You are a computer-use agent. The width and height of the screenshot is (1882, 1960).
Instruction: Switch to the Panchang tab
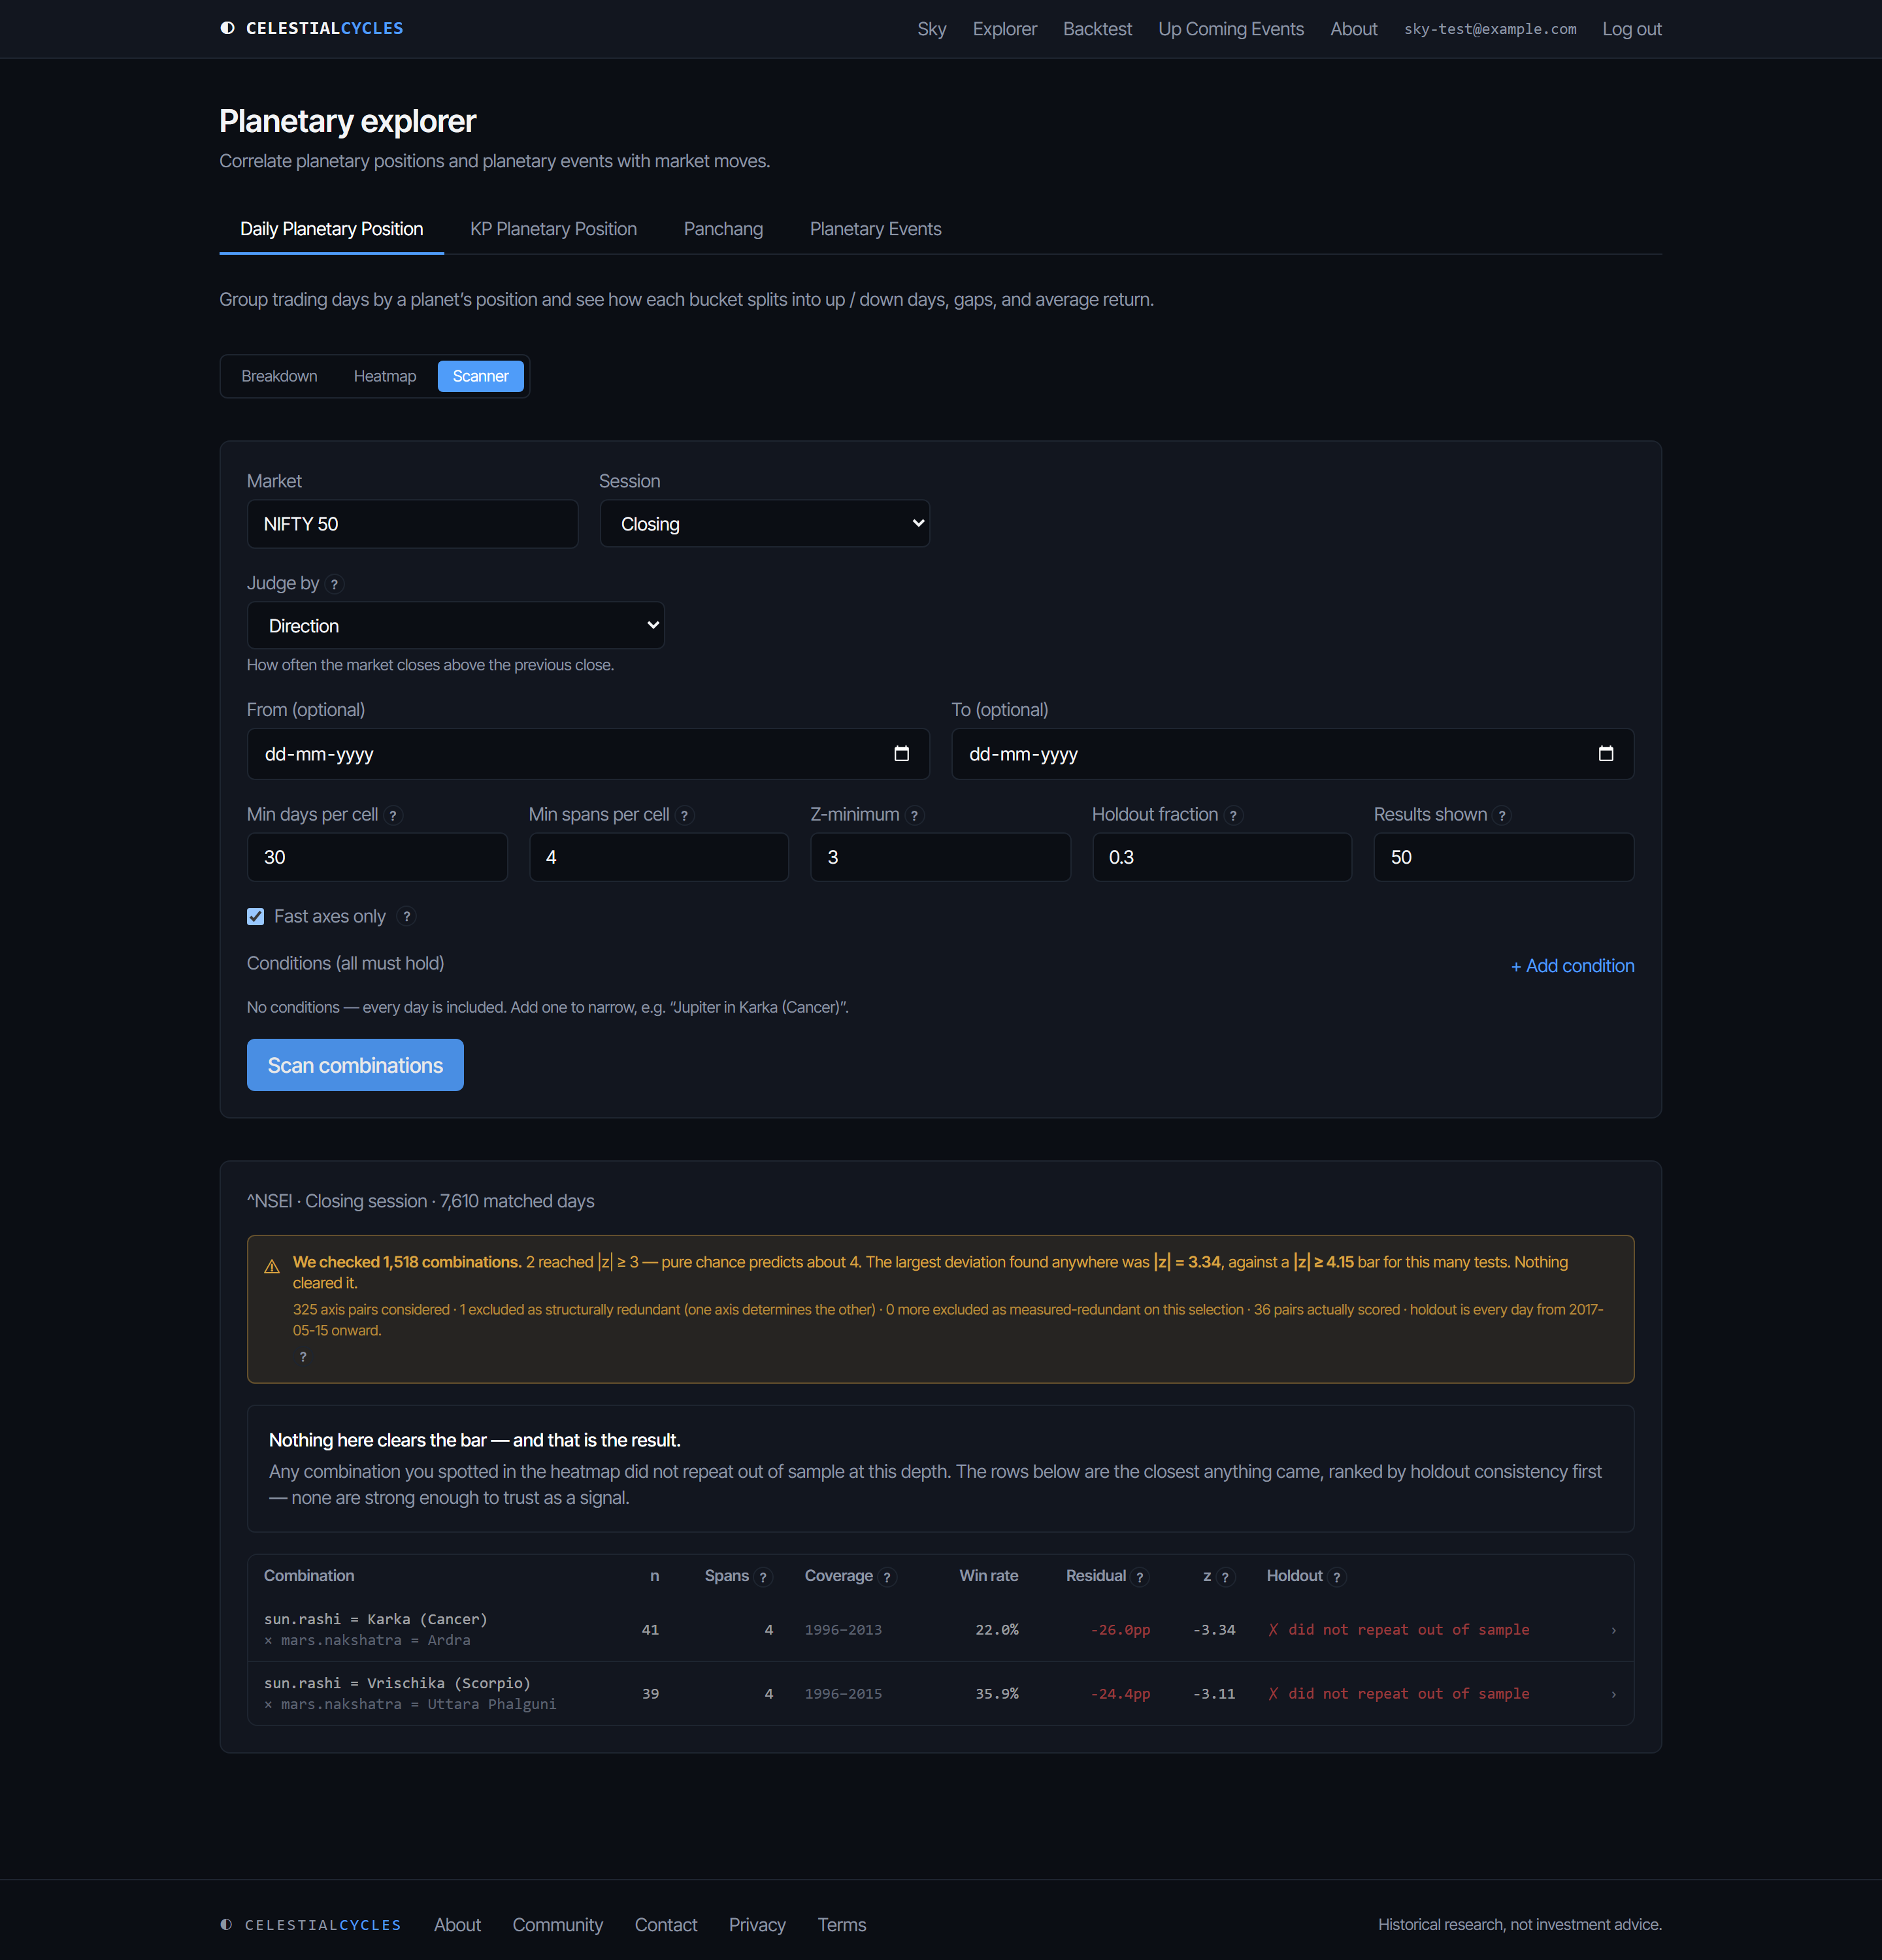click(723, 229)
